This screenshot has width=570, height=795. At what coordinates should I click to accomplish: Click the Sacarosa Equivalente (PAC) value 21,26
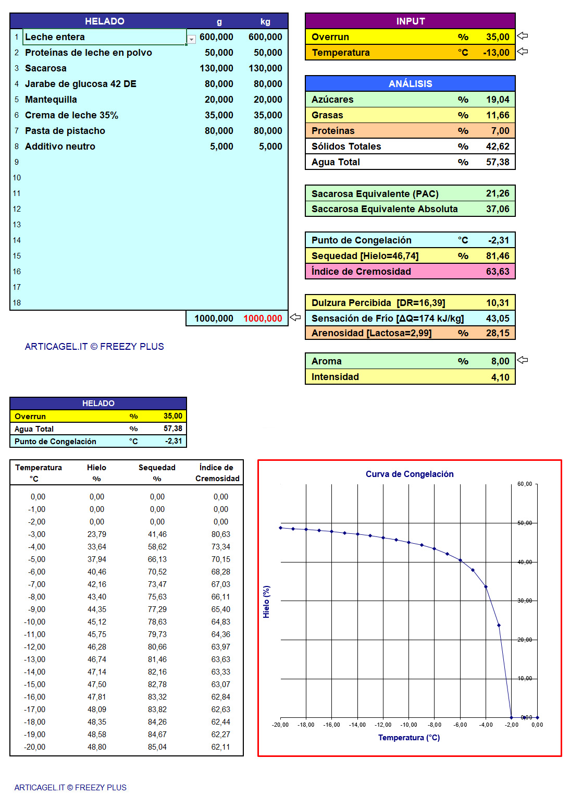pos(498,193)
